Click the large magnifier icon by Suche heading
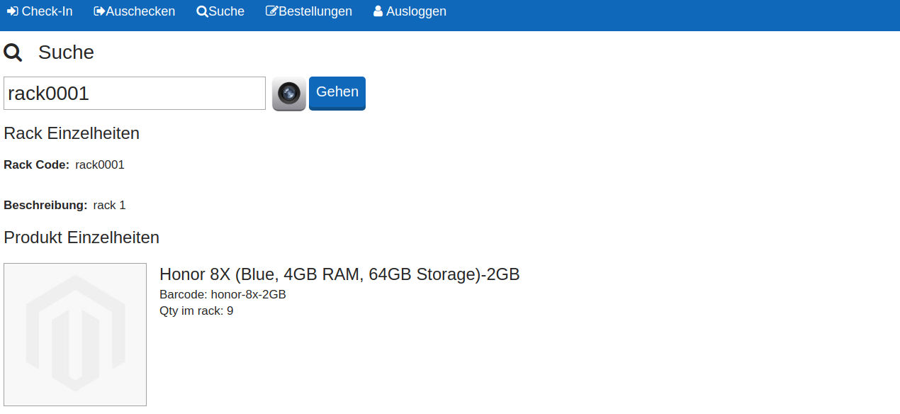The height and width of the screenshot is (414, 900). (13, 52)
